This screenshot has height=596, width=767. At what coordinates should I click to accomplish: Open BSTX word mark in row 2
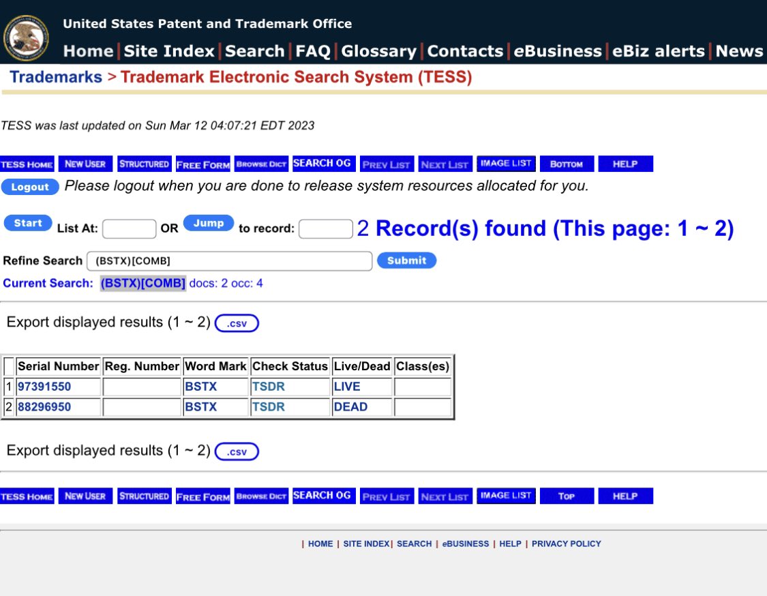(200, 406)
